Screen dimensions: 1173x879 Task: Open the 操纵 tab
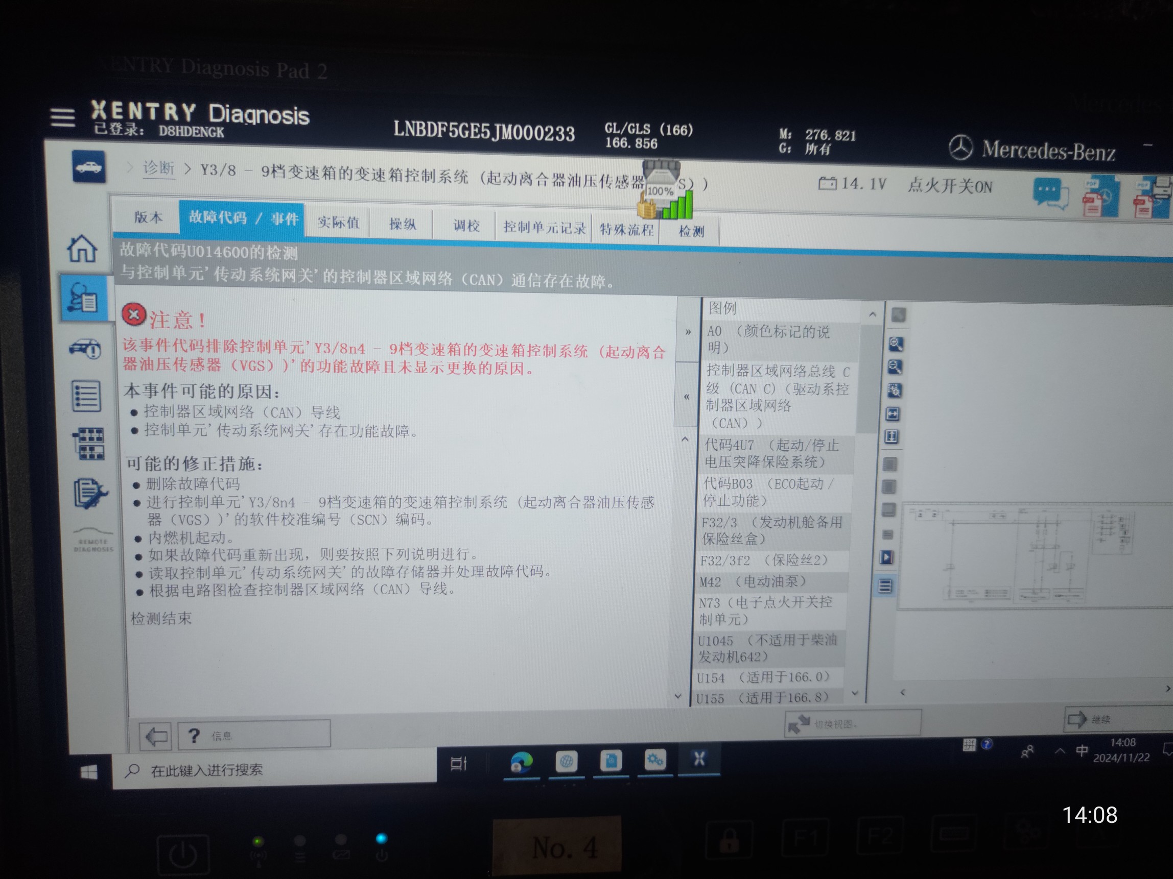coord(402,224)
